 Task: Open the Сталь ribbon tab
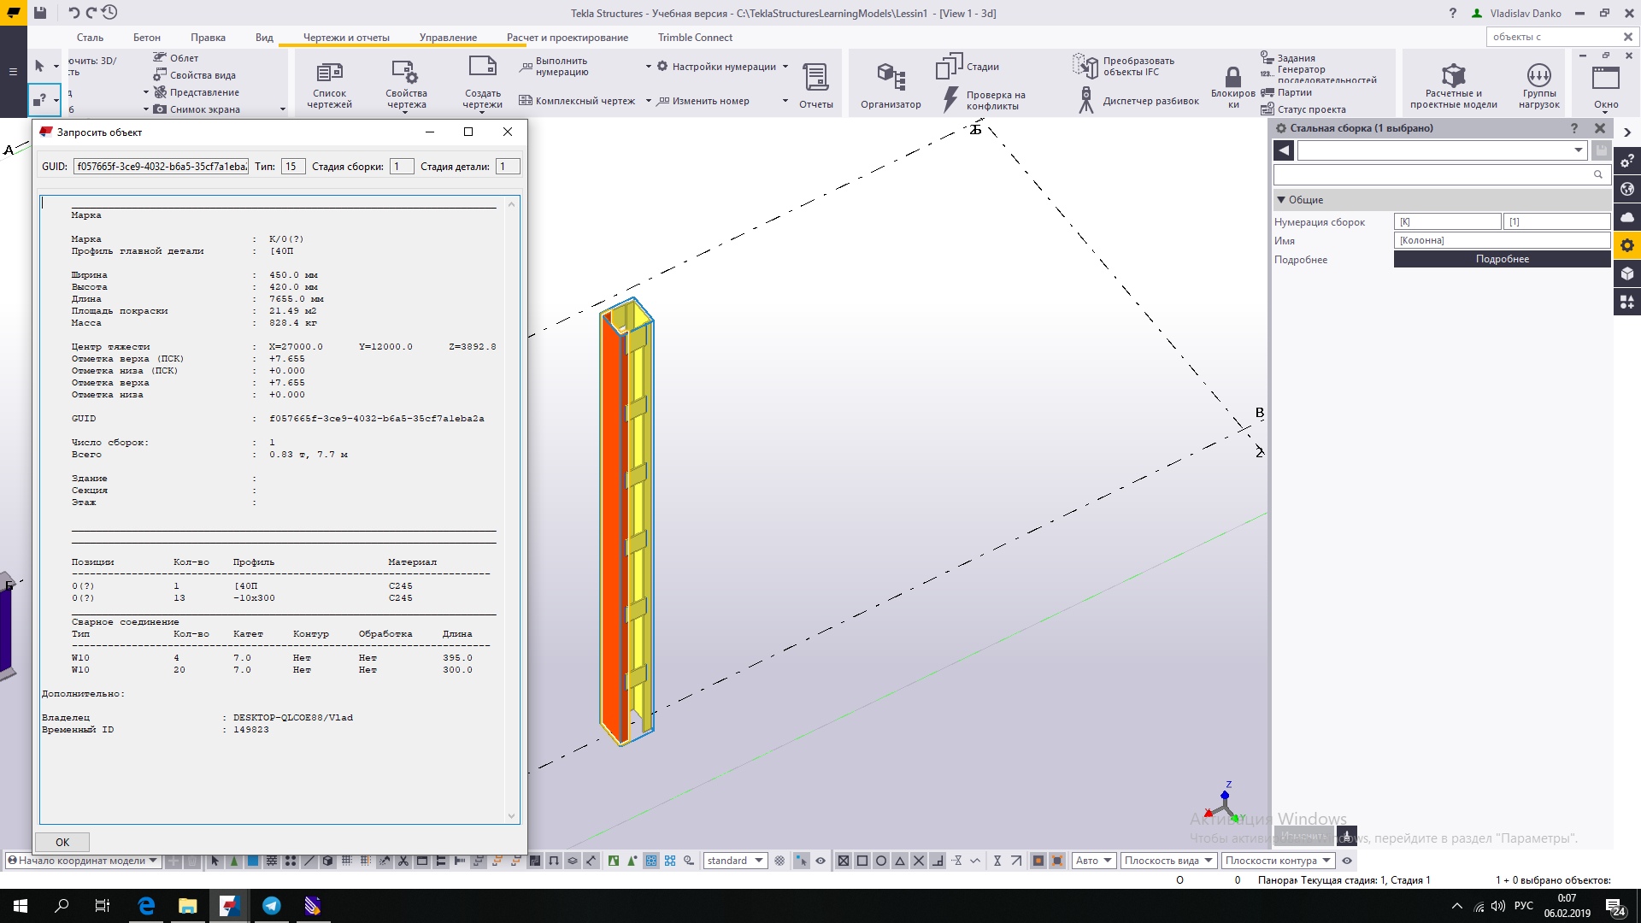pos(90,38)
